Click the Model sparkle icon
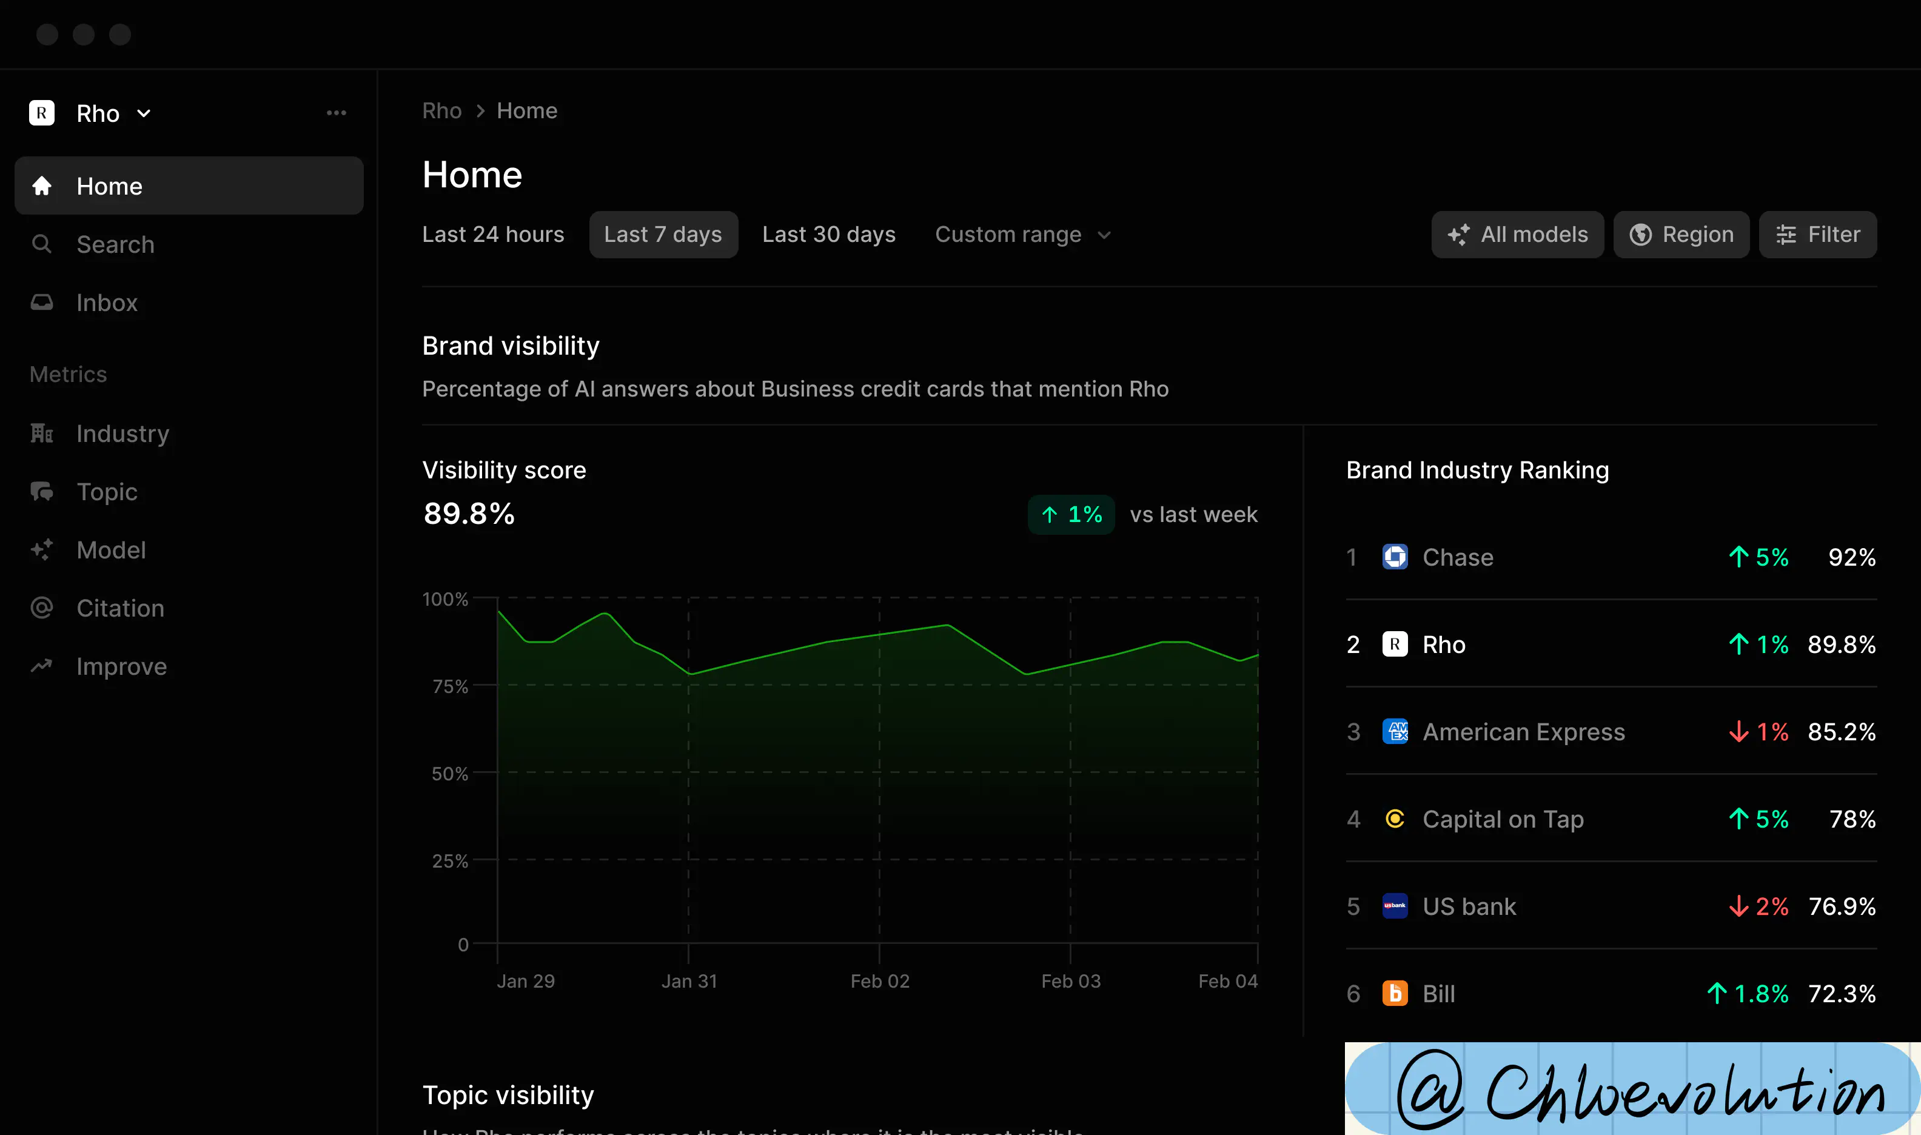This screenshot has width=1921, height=1135. pyautogui.click(x=42, y=549)
